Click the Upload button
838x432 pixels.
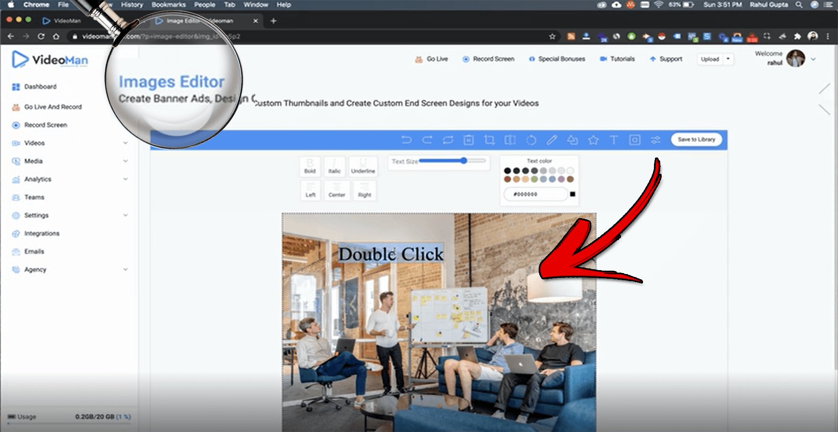[710, 59]
